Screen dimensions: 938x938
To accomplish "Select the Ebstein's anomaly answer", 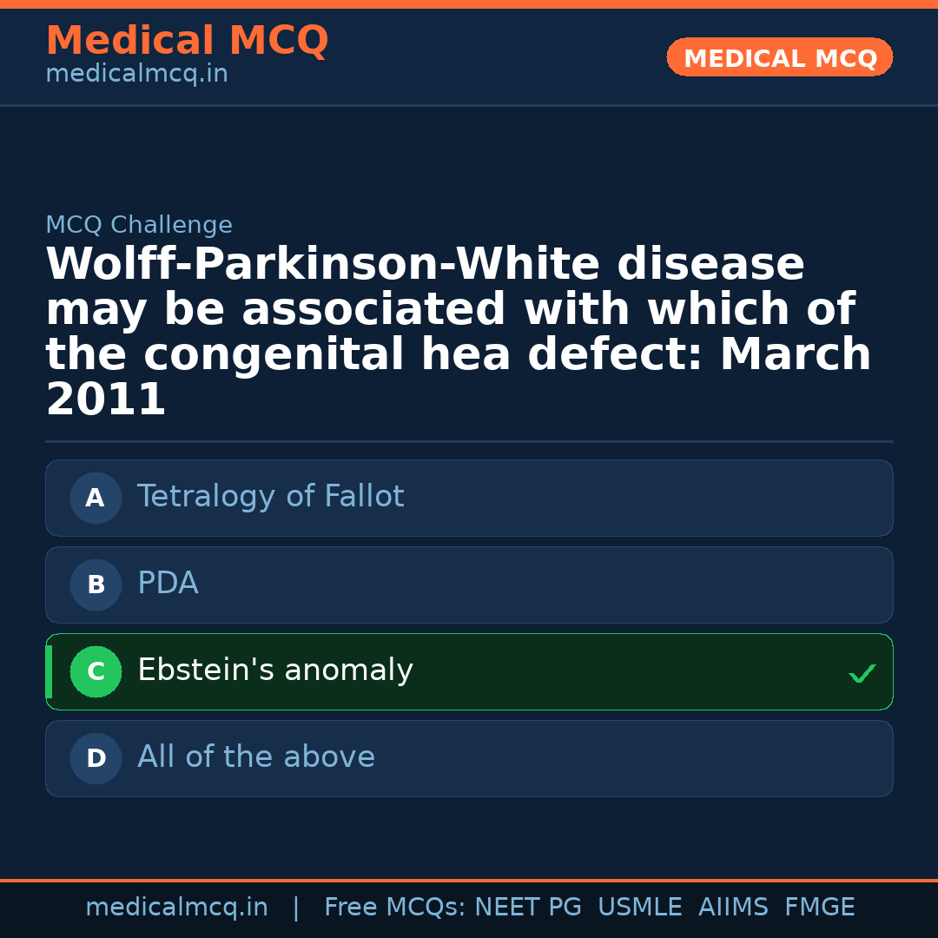I will (x=274, y=670).
